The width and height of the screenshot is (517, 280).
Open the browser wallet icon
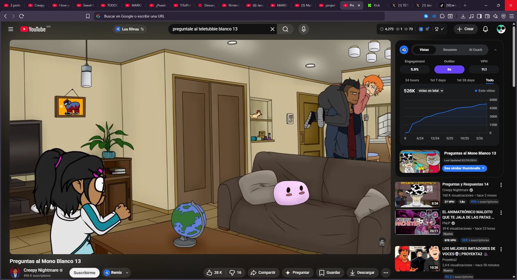[x=488, y=16]
